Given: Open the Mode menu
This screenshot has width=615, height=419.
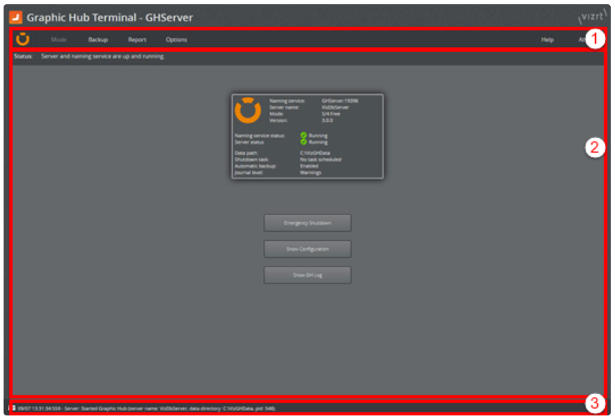Looking at the screenshot, I should [x=59, y=40].
